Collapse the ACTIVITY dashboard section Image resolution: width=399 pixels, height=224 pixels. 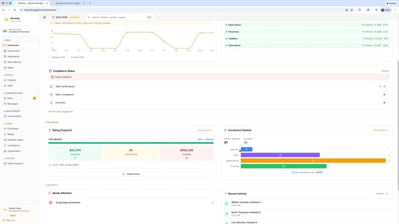point(51,185)
